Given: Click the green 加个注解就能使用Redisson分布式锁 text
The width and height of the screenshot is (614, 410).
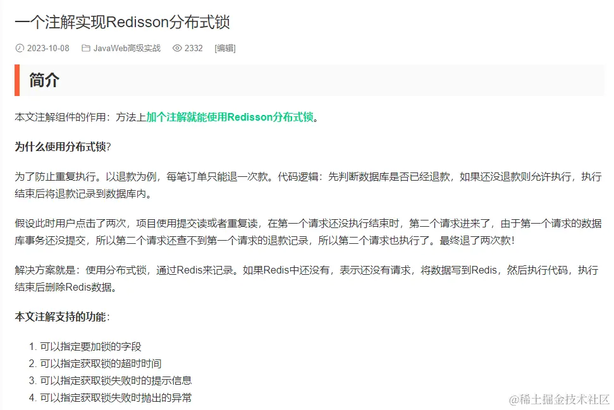Looking at the screenshot, I should click(x=230, y=117).
